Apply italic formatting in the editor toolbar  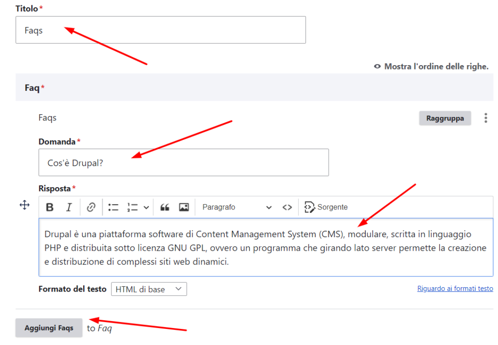(x=69, y=207)
